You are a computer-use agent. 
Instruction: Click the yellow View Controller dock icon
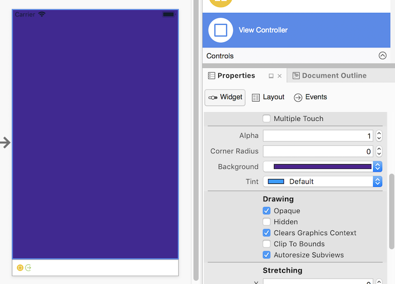tap(20, 268)
